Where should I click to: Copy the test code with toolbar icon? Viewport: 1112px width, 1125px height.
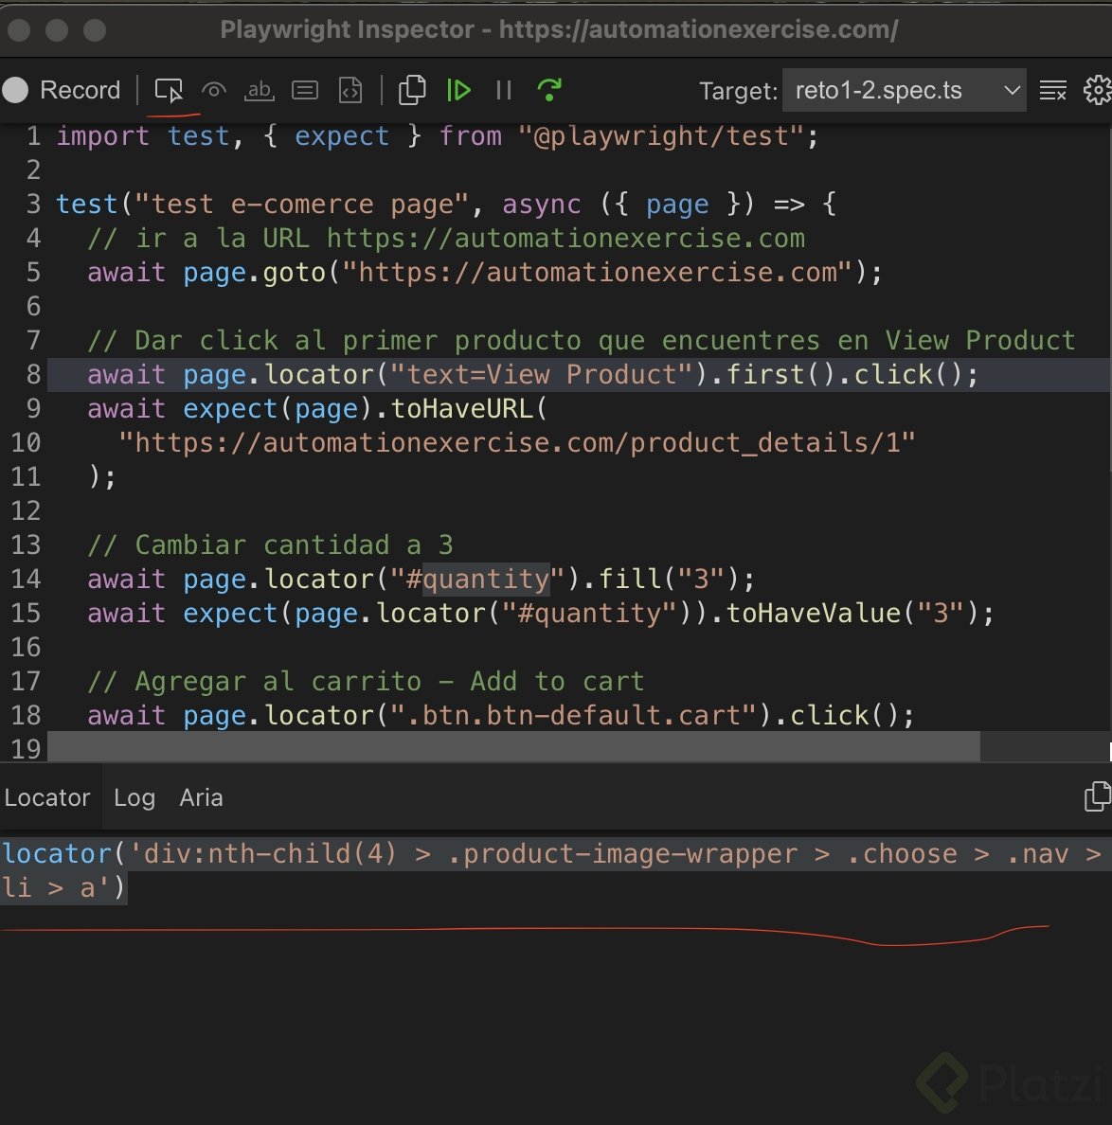click(x=412, y=90)
